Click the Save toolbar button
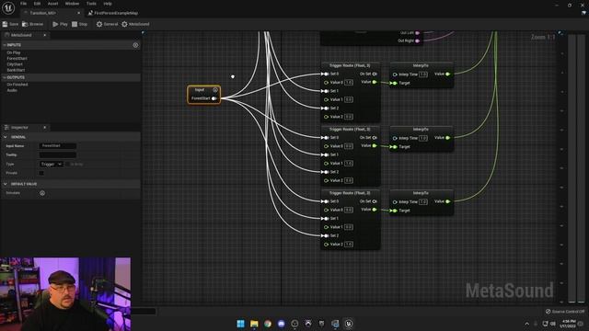589x331 pixels. click(10, 24)
